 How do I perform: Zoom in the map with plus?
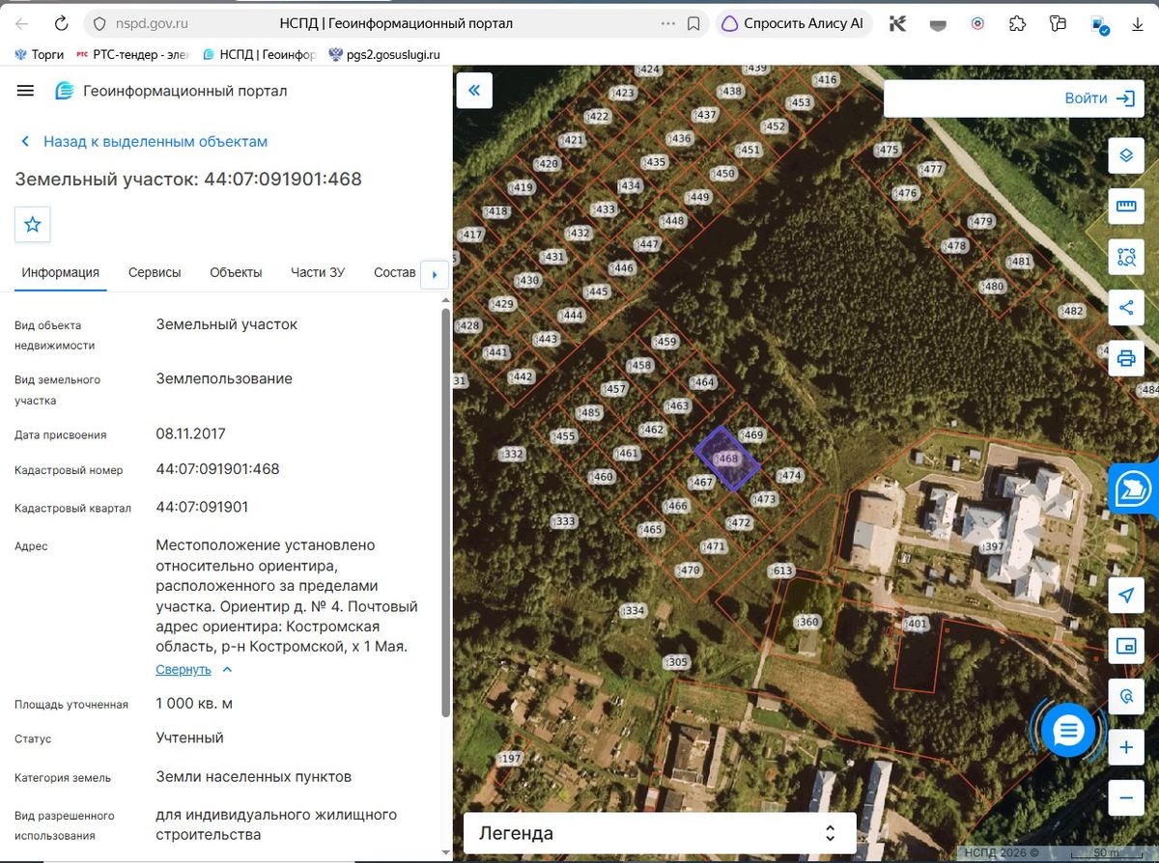(1125, 747)
